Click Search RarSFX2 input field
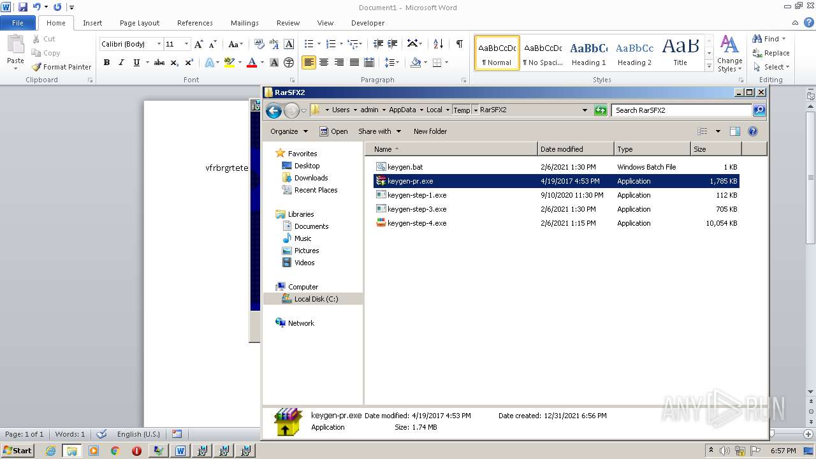816x459 pixels. click(x=681, y=110)
